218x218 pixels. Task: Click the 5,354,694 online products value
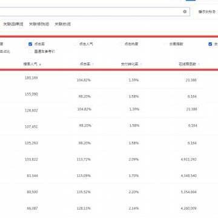click(x=189, y=192)
